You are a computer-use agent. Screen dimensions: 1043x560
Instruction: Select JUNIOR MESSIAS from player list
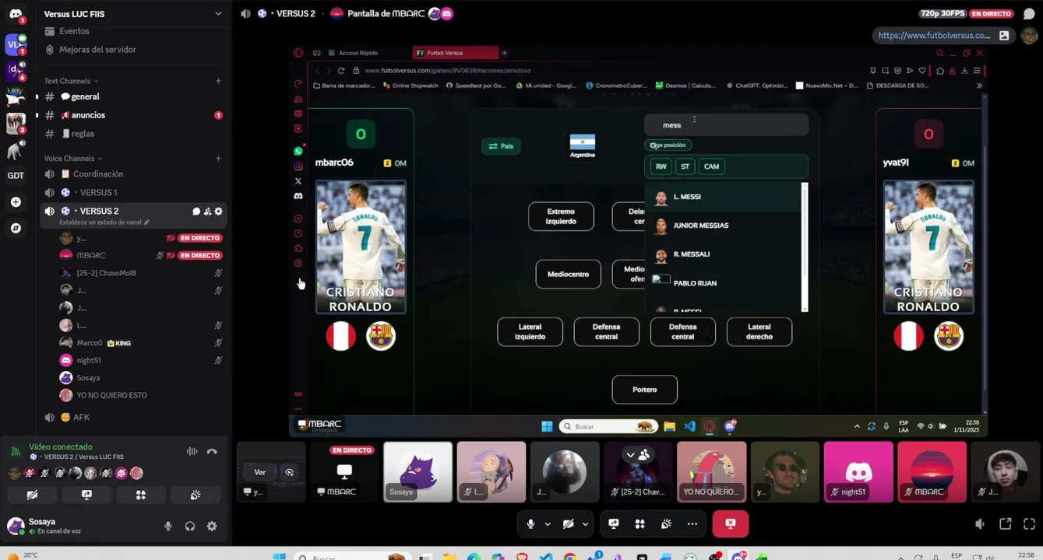point(724,226)
